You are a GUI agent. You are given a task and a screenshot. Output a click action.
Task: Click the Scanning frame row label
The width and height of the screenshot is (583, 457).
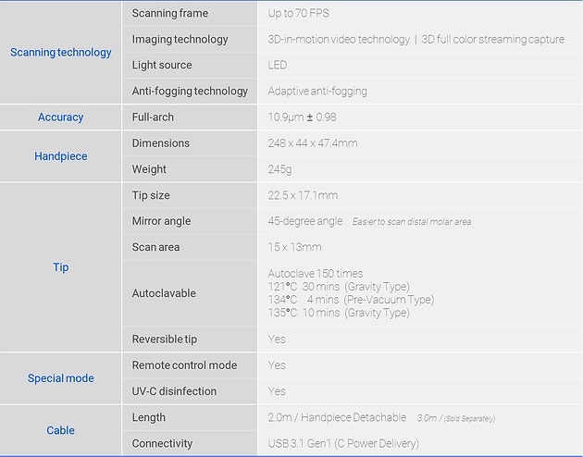(170, 13)
